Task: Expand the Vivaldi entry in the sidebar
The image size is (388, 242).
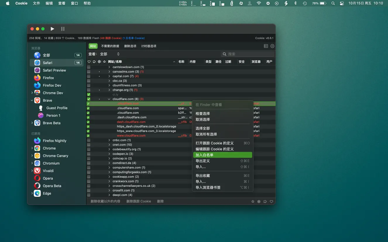Action: [32, 171]
